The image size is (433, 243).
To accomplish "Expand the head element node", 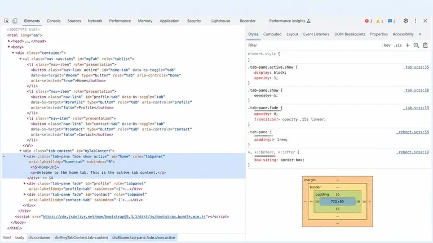I will [x=9, y=41].
